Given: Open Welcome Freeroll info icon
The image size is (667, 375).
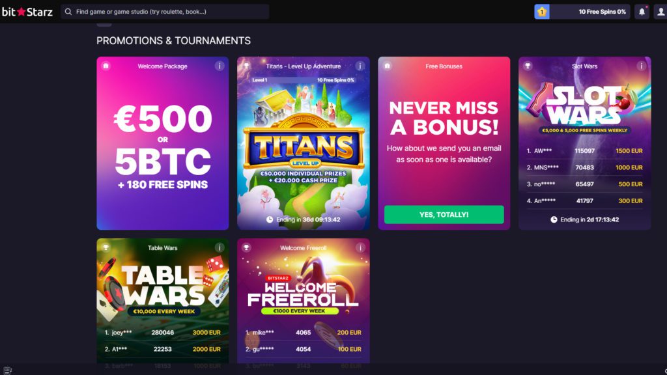Looking at the screenshot, I should tap(360, 247).
